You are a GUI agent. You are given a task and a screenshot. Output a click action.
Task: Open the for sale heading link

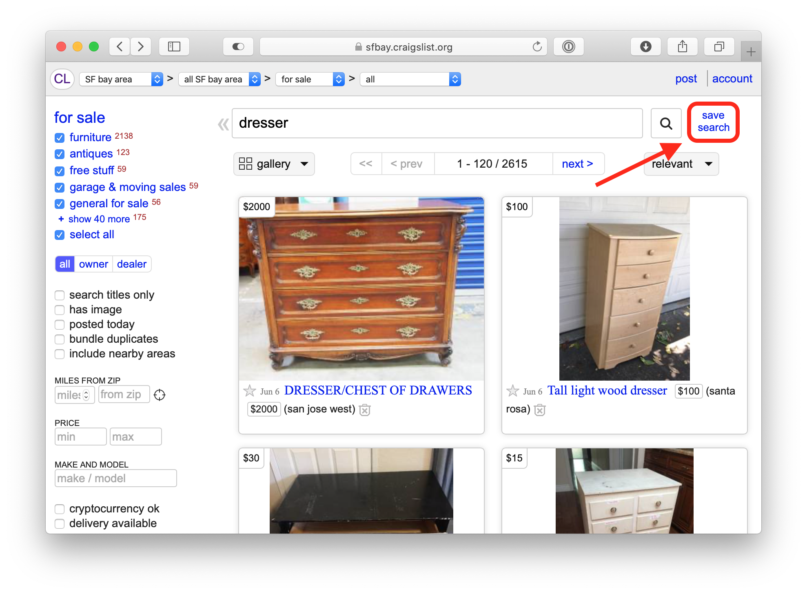80,117
